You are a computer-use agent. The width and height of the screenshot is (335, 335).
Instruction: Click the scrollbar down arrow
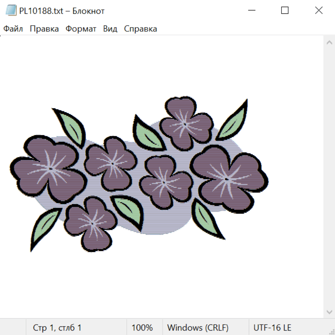coord(329,312)
